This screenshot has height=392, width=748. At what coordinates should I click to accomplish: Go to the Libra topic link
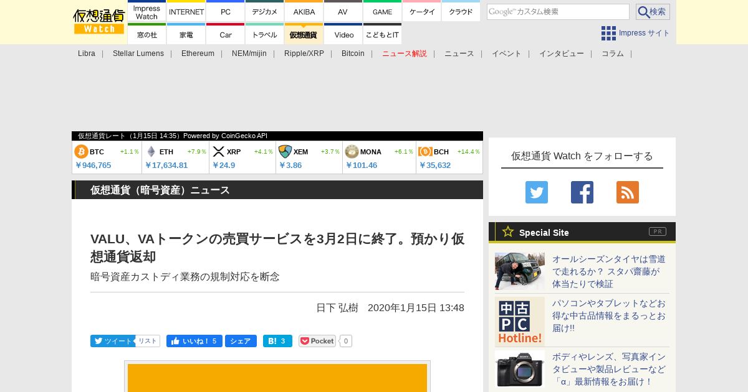pyautogui.click(x=87, y=54)
